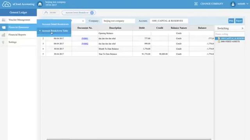The image size is (250, 140).
Task: Open the Account field 1000_Capital & Reserves
Action: pos(169,21)
